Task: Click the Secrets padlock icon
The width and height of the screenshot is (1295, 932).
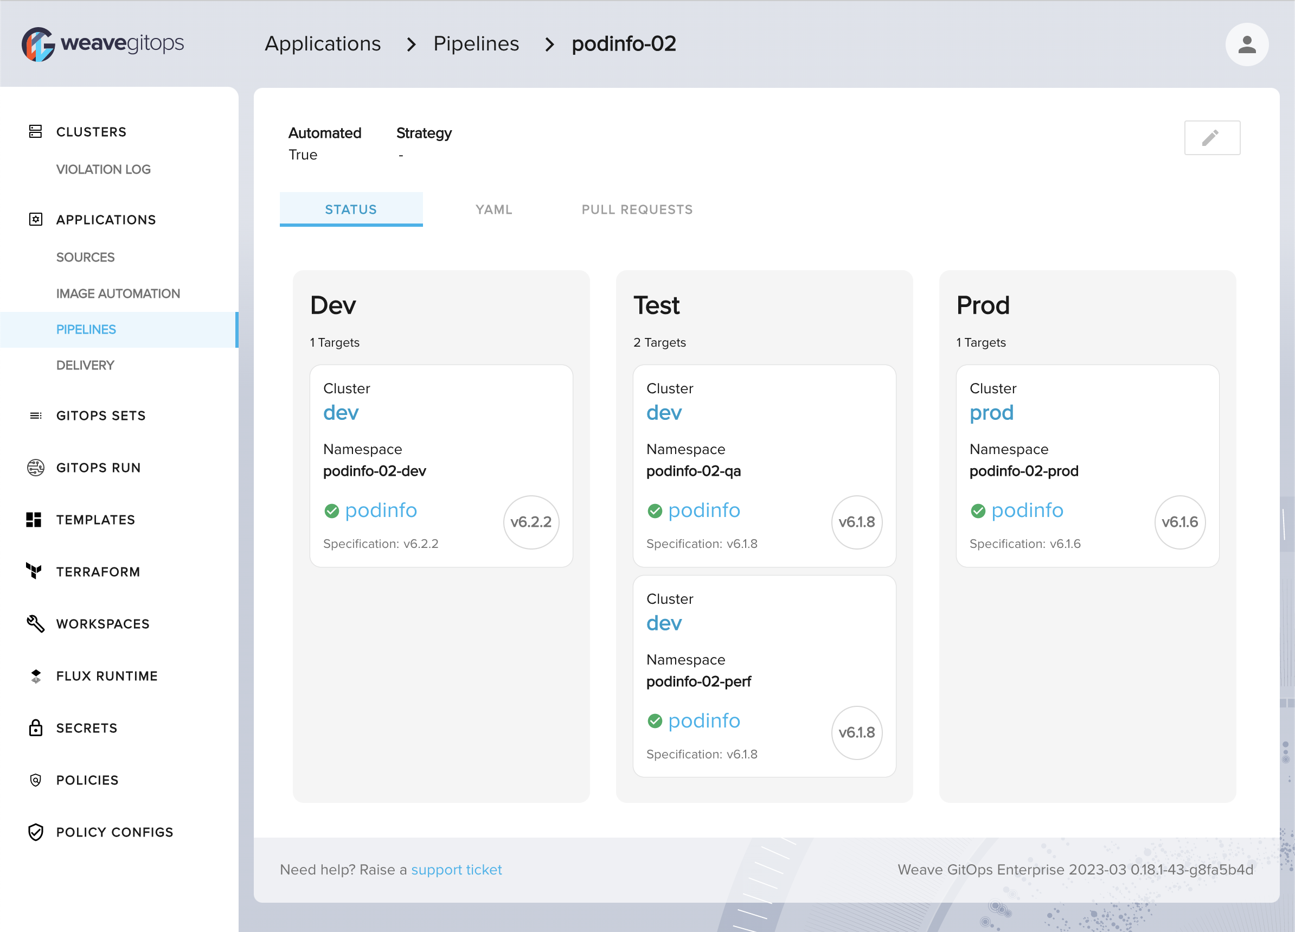Action: click(x=35, y=727)
